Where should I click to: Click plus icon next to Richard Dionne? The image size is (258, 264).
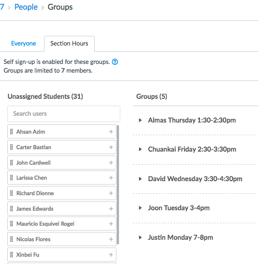pyautogui.click(x=111, y=193)
